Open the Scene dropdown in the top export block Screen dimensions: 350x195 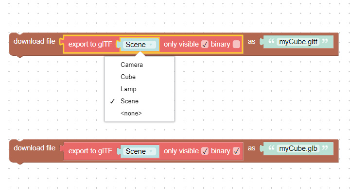point(140,45)
